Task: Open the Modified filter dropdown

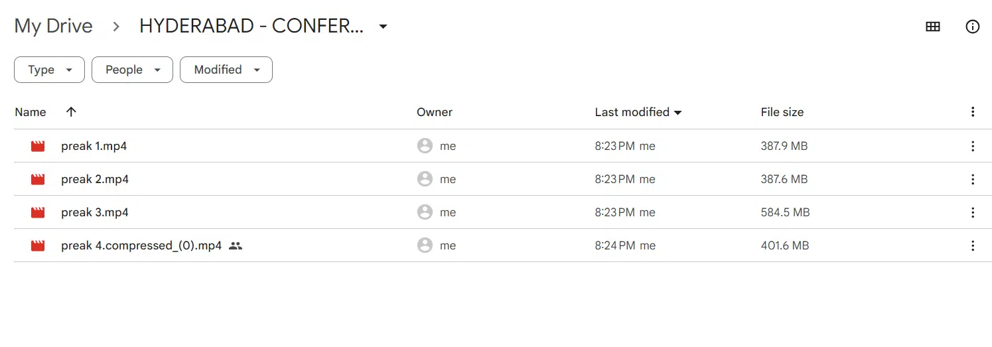Action: (226, 70)
